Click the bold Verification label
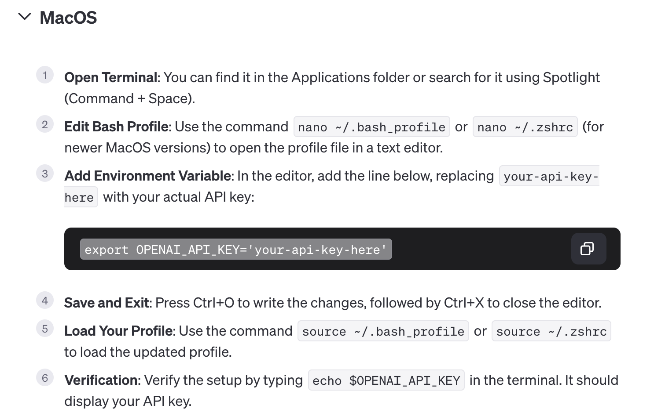The height and width of the screenshot is (420, 654). 101,380
